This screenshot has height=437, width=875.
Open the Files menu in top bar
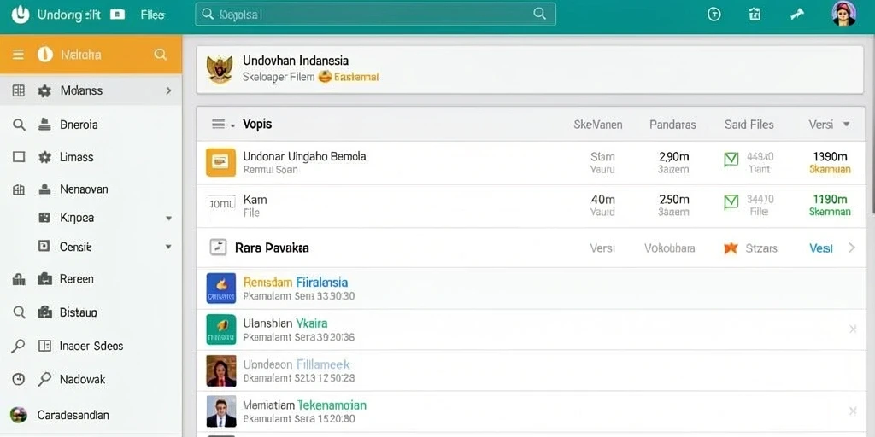tap(152, 15)
